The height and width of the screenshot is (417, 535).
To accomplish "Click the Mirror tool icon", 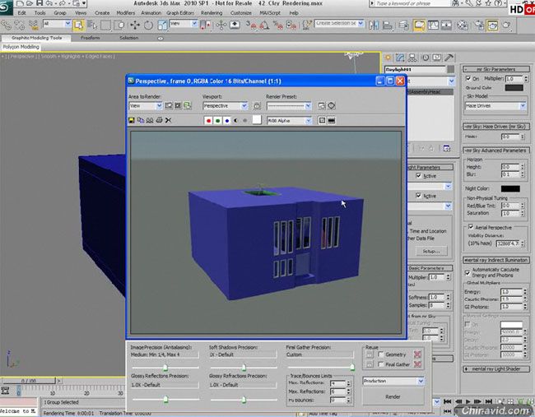I will (x=374, y=25).
